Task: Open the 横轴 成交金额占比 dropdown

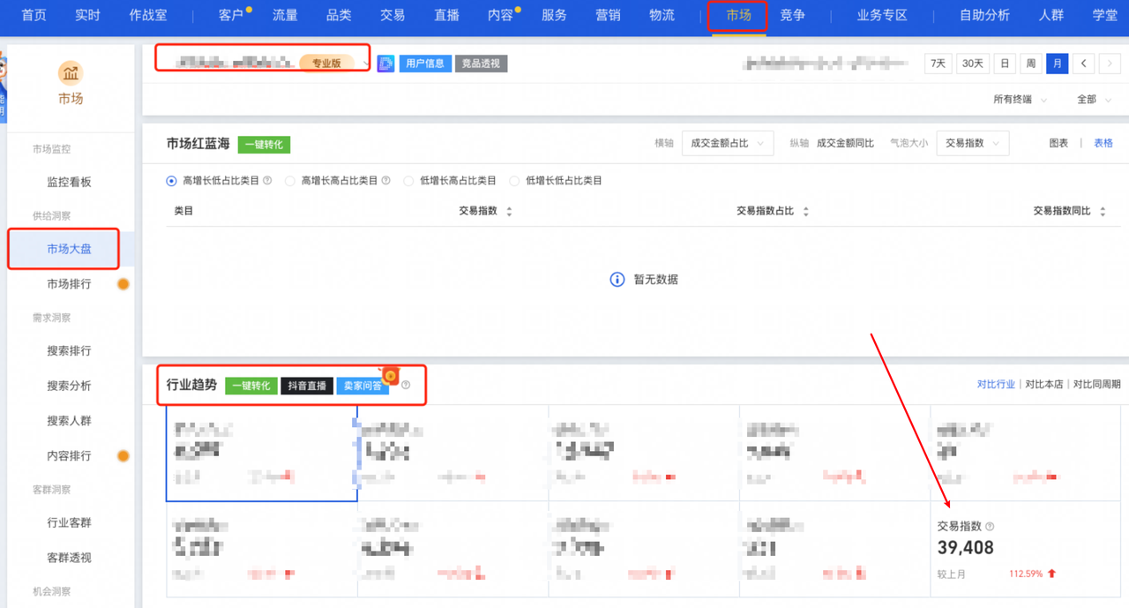Action: click(x=728, y=143)
